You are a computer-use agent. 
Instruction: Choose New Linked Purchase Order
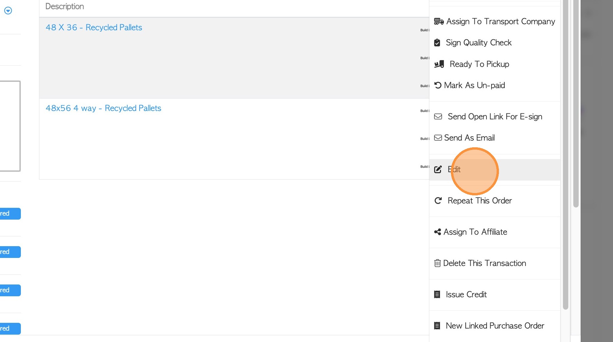pos(495,326)
